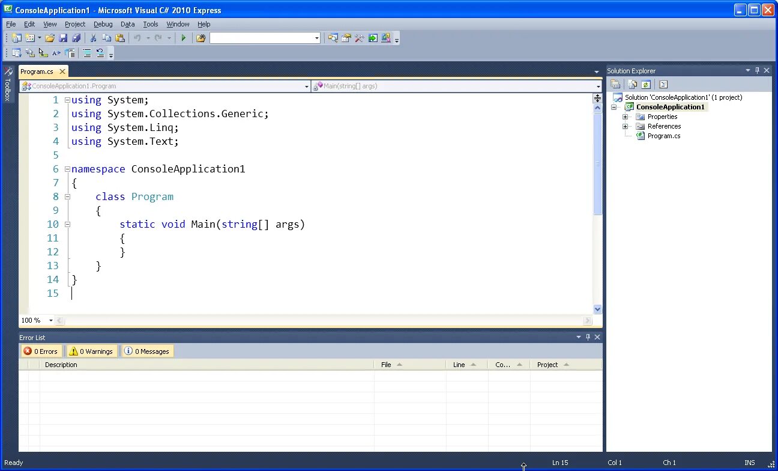
Task: Click the editor horizontal scrollbar track
Action: click(324, 320)
